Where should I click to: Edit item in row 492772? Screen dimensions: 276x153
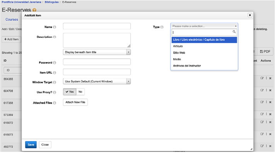262,146
